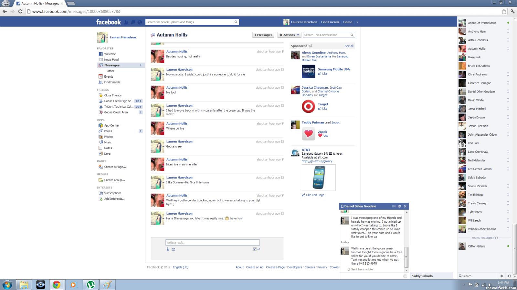Open the notifications globe icon
Viewport: 517px width, 290px height.
[140, 22]
